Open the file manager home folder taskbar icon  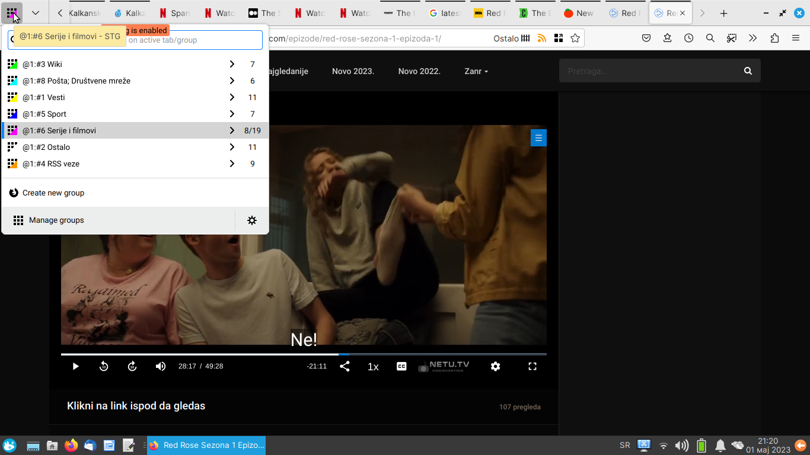point(52,446)
